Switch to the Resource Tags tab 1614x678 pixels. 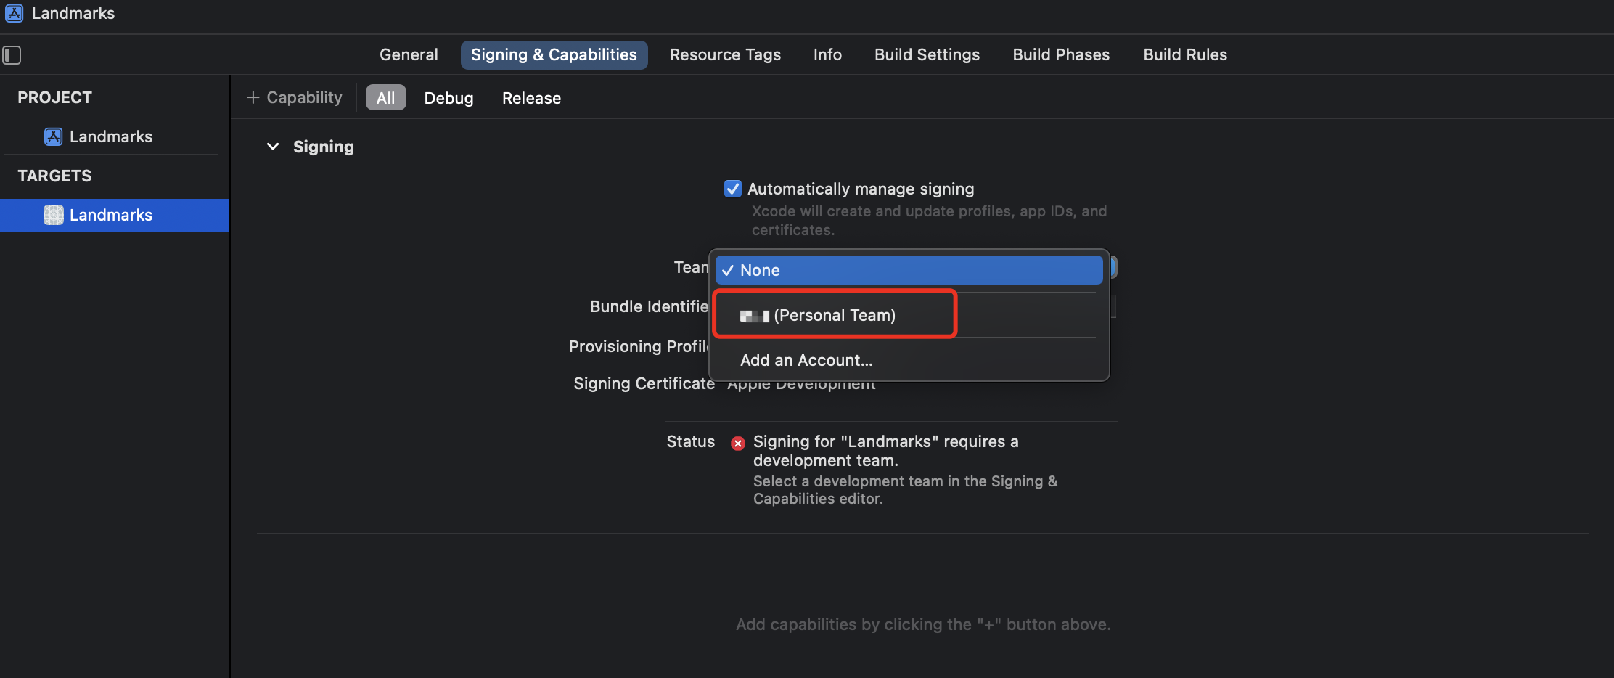(725, 54)
